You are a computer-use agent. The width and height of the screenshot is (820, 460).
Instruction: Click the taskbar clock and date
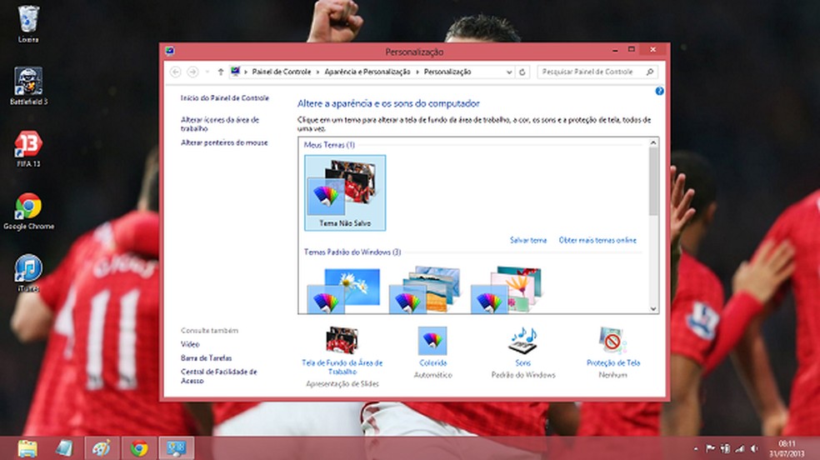[786, 448]
